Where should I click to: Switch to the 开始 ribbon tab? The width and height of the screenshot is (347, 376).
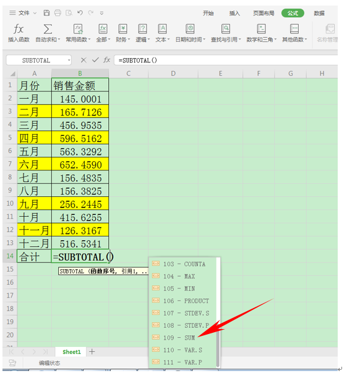[208, 13]
